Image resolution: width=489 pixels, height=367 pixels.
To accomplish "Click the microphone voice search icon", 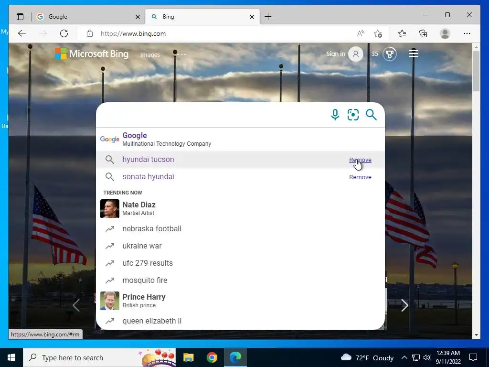I will (x=335, y=115).
